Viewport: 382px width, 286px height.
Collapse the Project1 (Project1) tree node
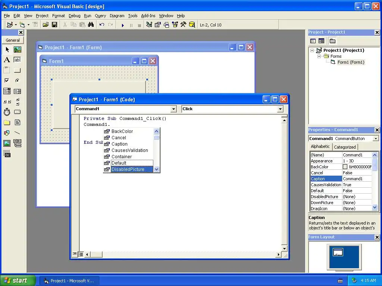tap(312, 50)
